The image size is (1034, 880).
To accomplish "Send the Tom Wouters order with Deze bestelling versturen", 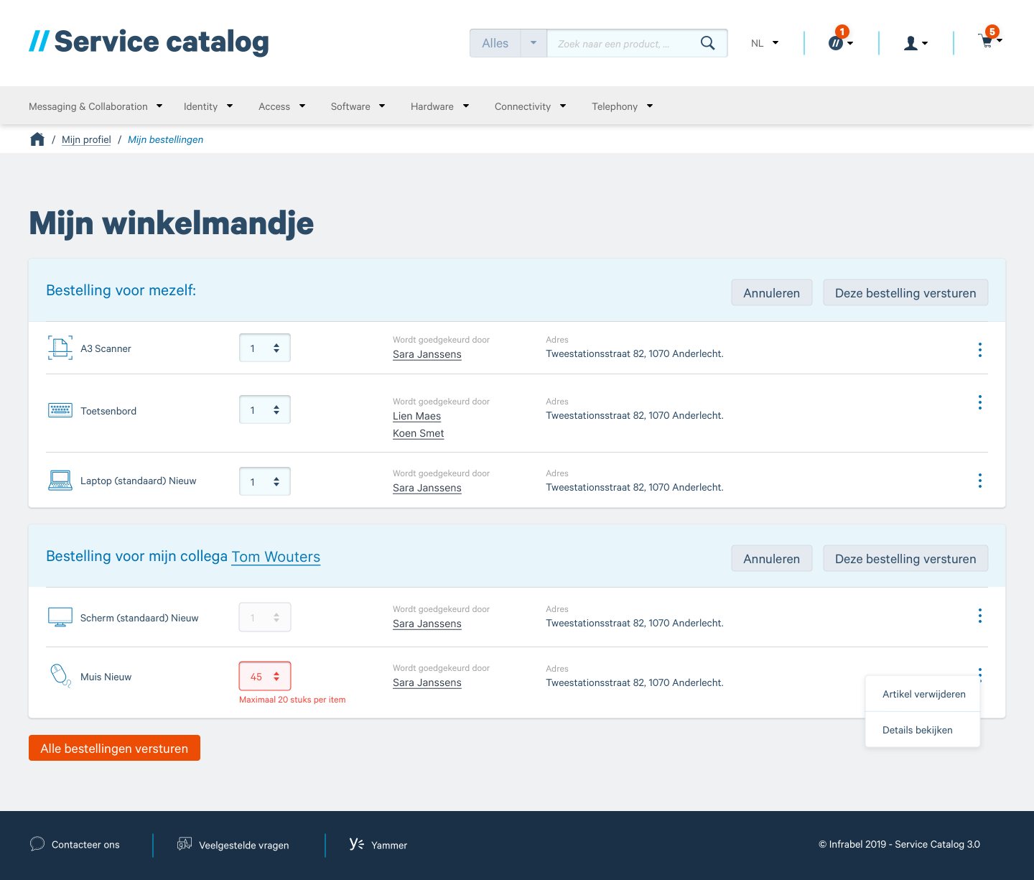I will point(905,558).
